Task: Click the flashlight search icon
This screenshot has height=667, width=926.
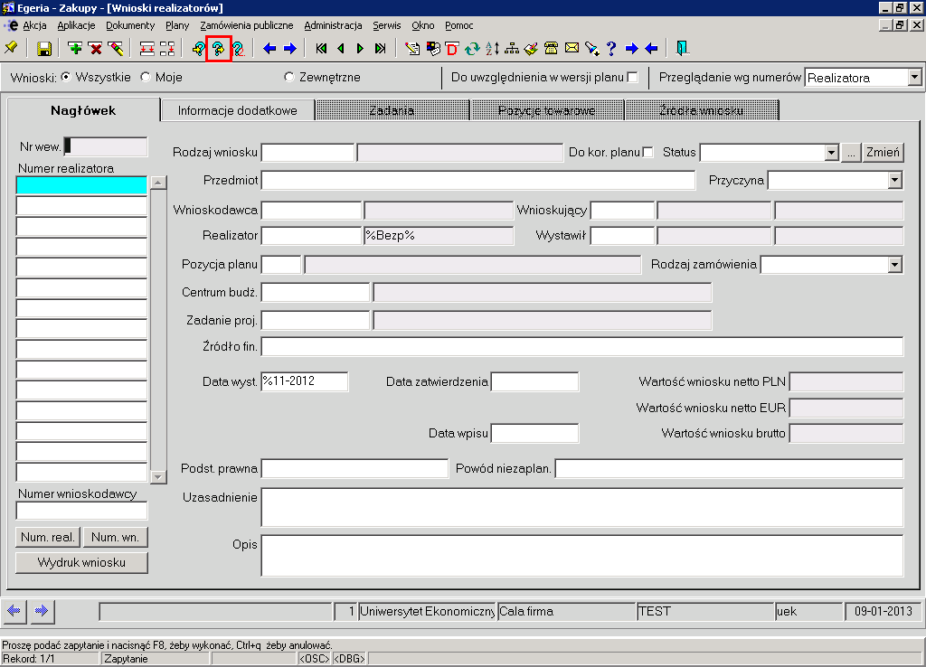Action: tap(591, 49)
